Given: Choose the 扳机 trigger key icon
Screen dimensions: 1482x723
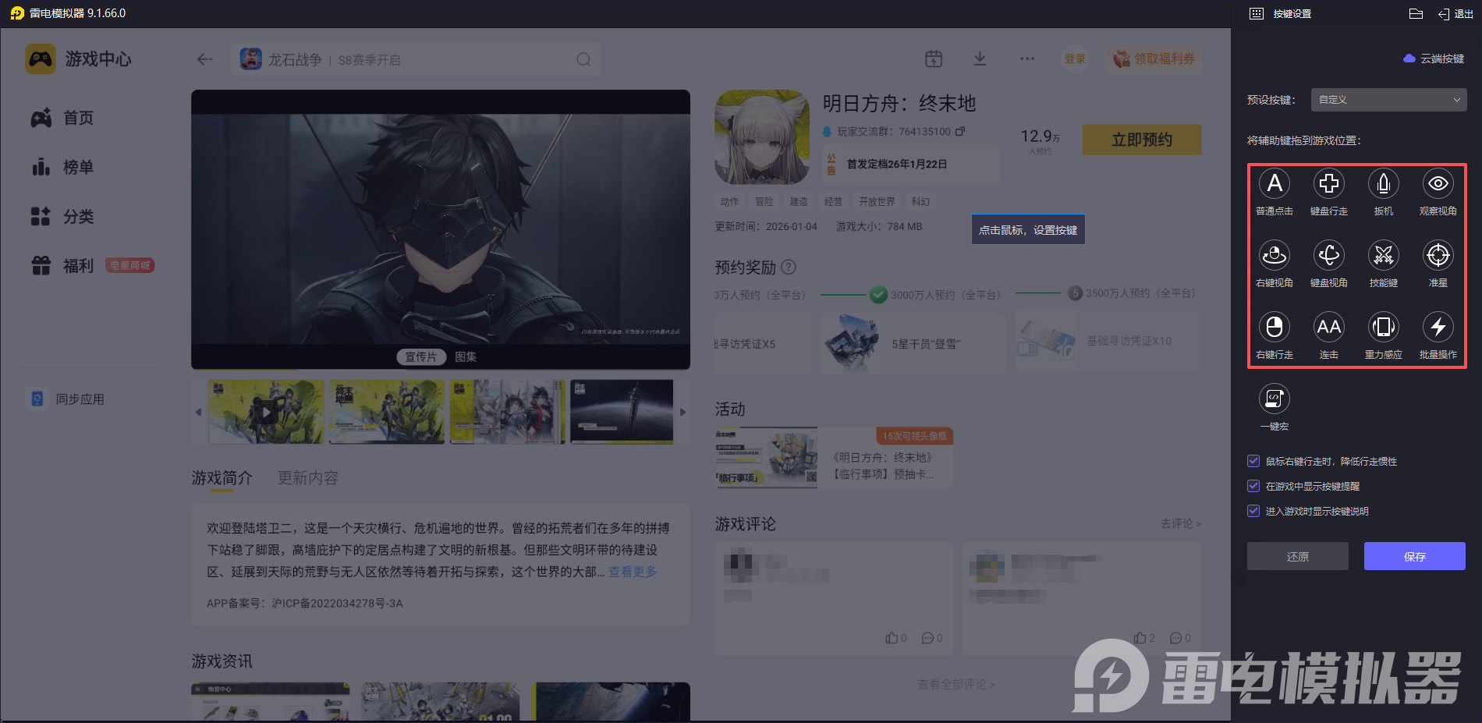Looking at the screenshot, I should [x=1384, y=184].
